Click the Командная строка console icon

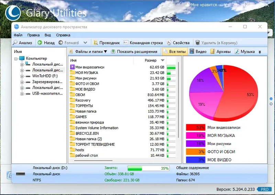click(x=126, y=42)
